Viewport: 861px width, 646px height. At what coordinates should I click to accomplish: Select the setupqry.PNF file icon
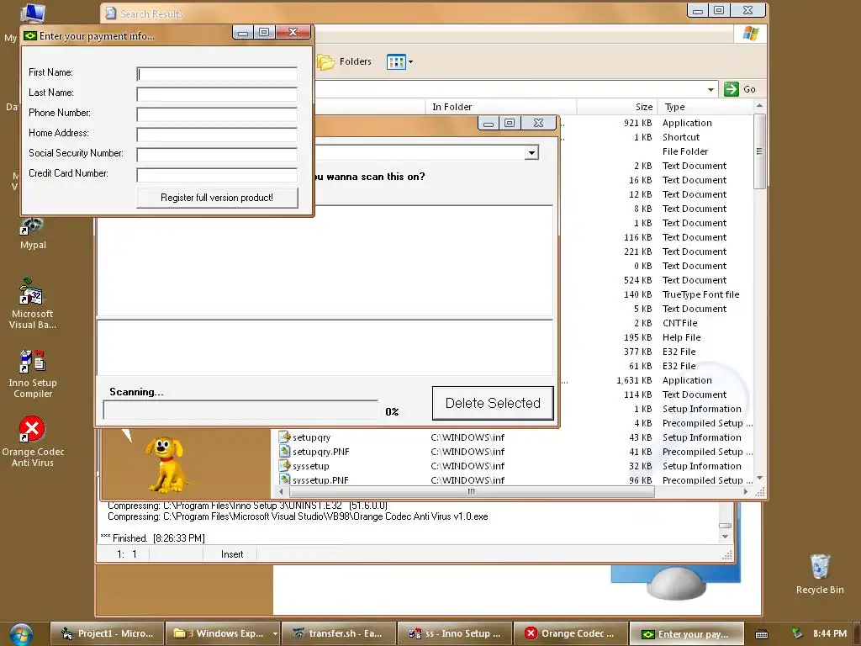point(284,451)
